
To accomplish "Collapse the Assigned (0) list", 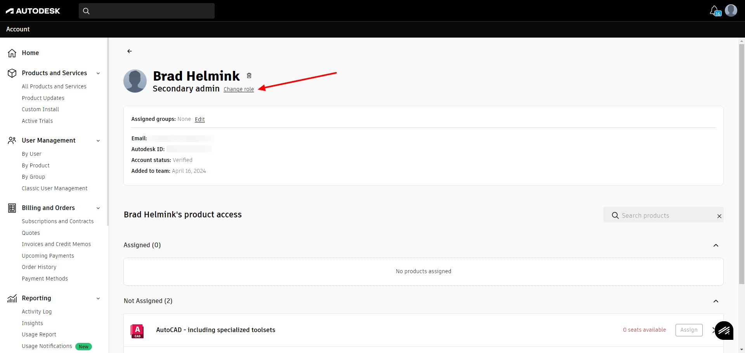I will 716,245.
